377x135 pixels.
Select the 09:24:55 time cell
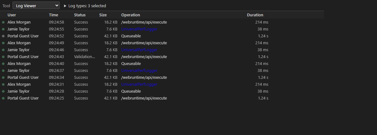pos(57,29)
